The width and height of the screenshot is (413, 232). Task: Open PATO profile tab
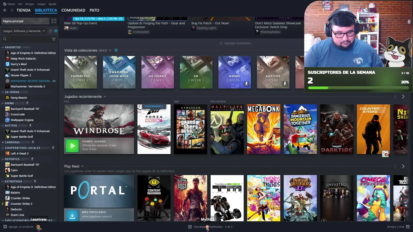[x=94, y=10]
